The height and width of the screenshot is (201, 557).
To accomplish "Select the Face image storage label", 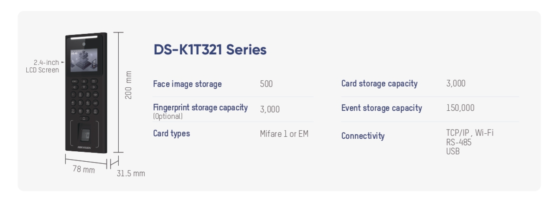I will [x=187, y=84].
